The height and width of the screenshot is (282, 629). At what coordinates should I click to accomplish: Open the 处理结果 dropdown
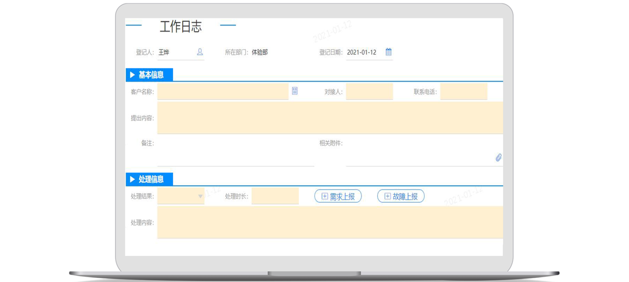(x=181, y=196)
